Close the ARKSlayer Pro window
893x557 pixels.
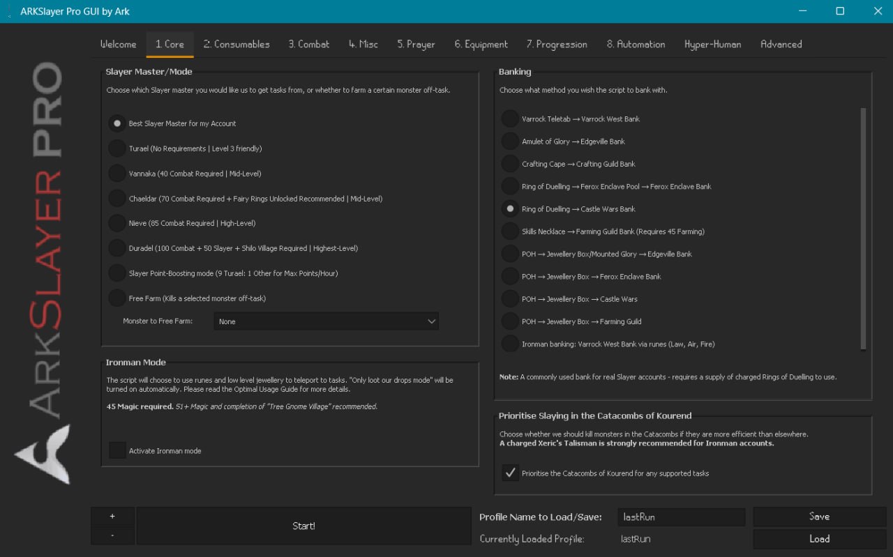coord(878,11)
